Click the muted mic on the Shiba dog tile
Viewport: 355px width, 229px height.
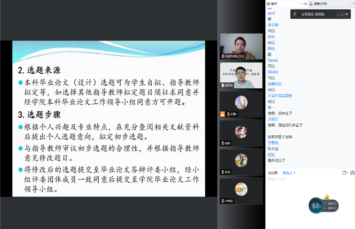pyautogui.click(x=223, y=172)
